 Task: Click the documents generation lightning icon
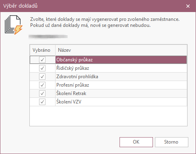click(x=14, y=25)
